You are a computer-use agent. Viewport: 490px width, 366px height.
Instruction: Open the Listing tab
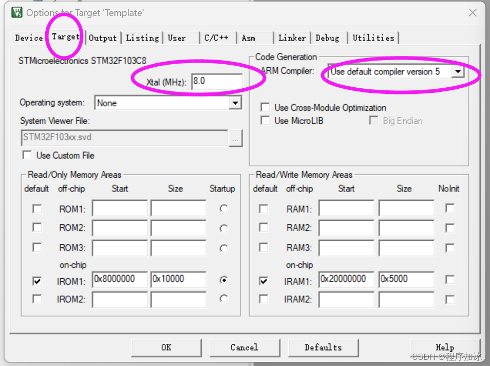tap(142, 38)
